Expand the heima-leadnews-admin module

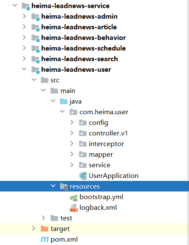[x=24, y=16]
